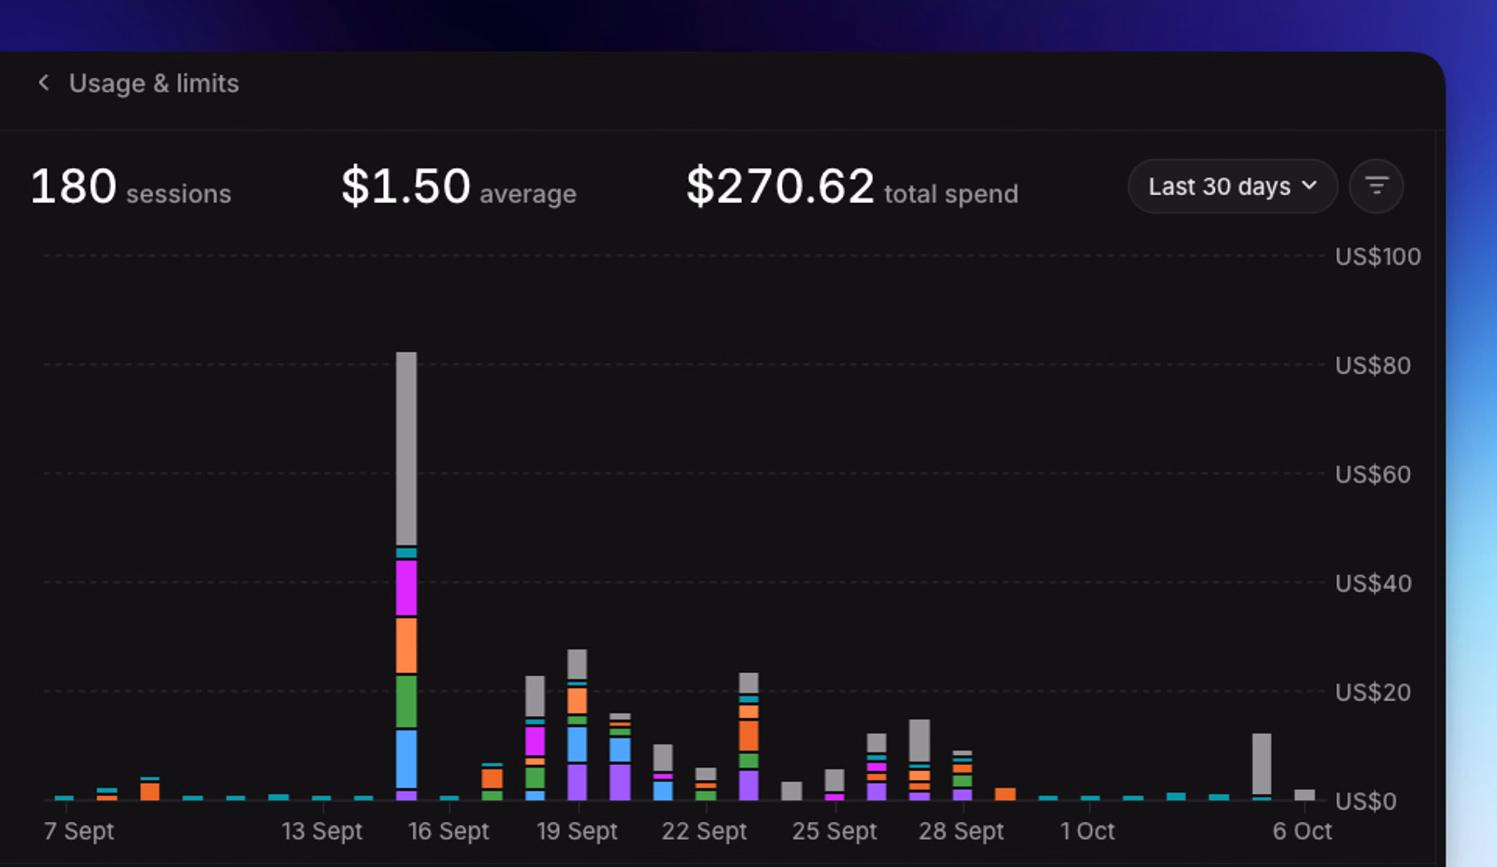Click the US$80 y-axis label
Viewport: 1497px width, 867px height.
[1373, 365]
